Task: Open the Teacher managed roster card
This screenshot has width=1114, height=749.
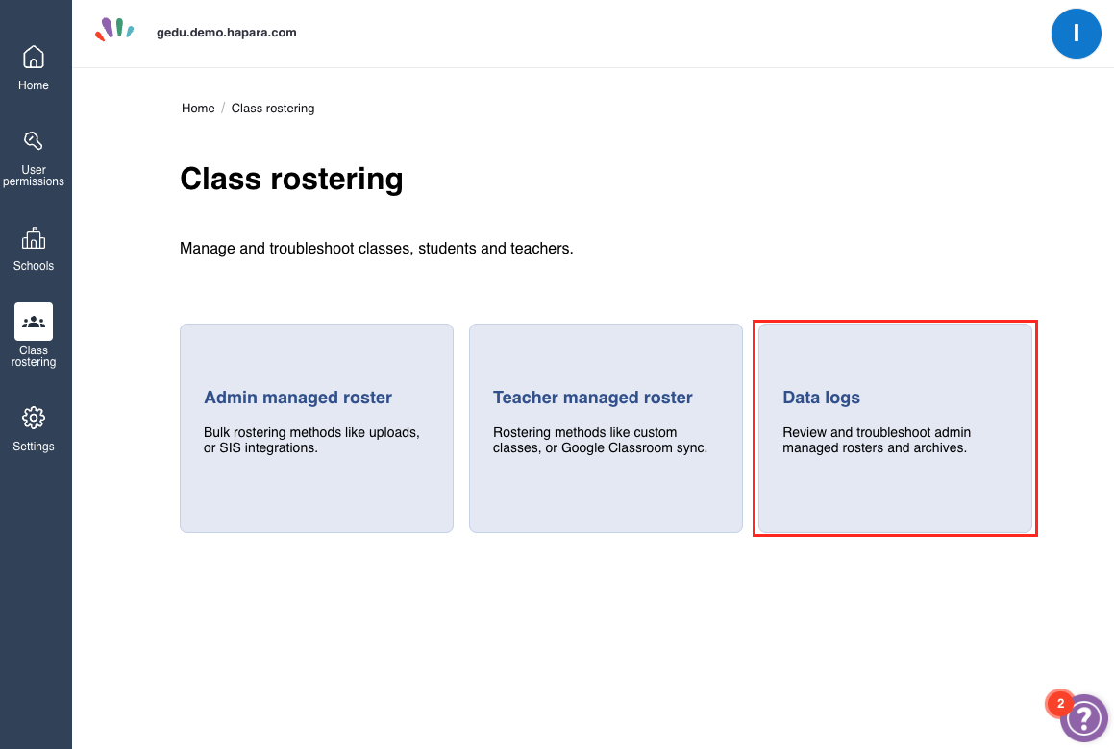Action: click(x=606, y=427)
